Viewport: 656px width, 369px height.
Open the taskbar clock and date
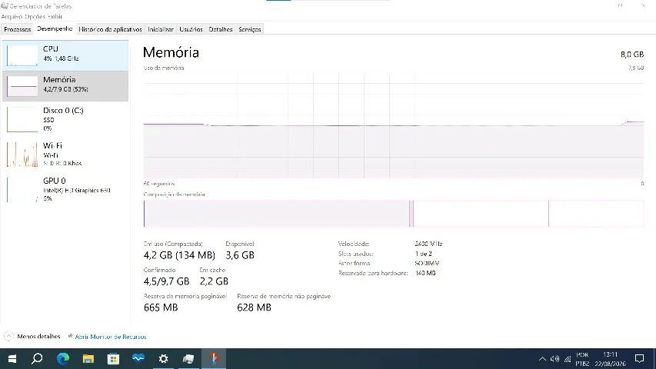tap(610, 359)
